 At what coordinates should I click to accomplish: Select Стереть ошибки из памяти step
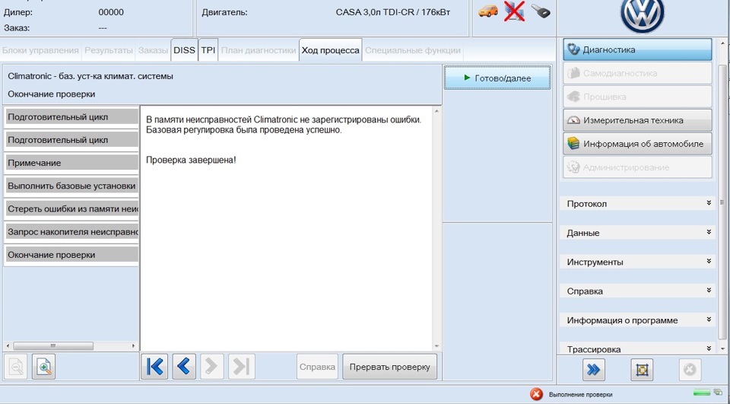(71, 208)
